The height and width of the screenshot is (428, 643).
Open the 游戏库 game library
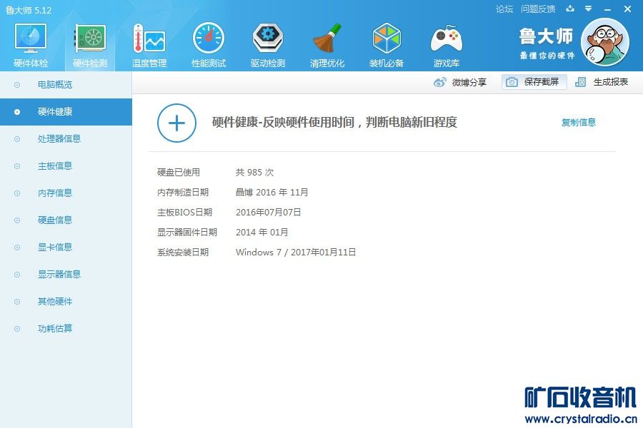[x=446, y=45]
